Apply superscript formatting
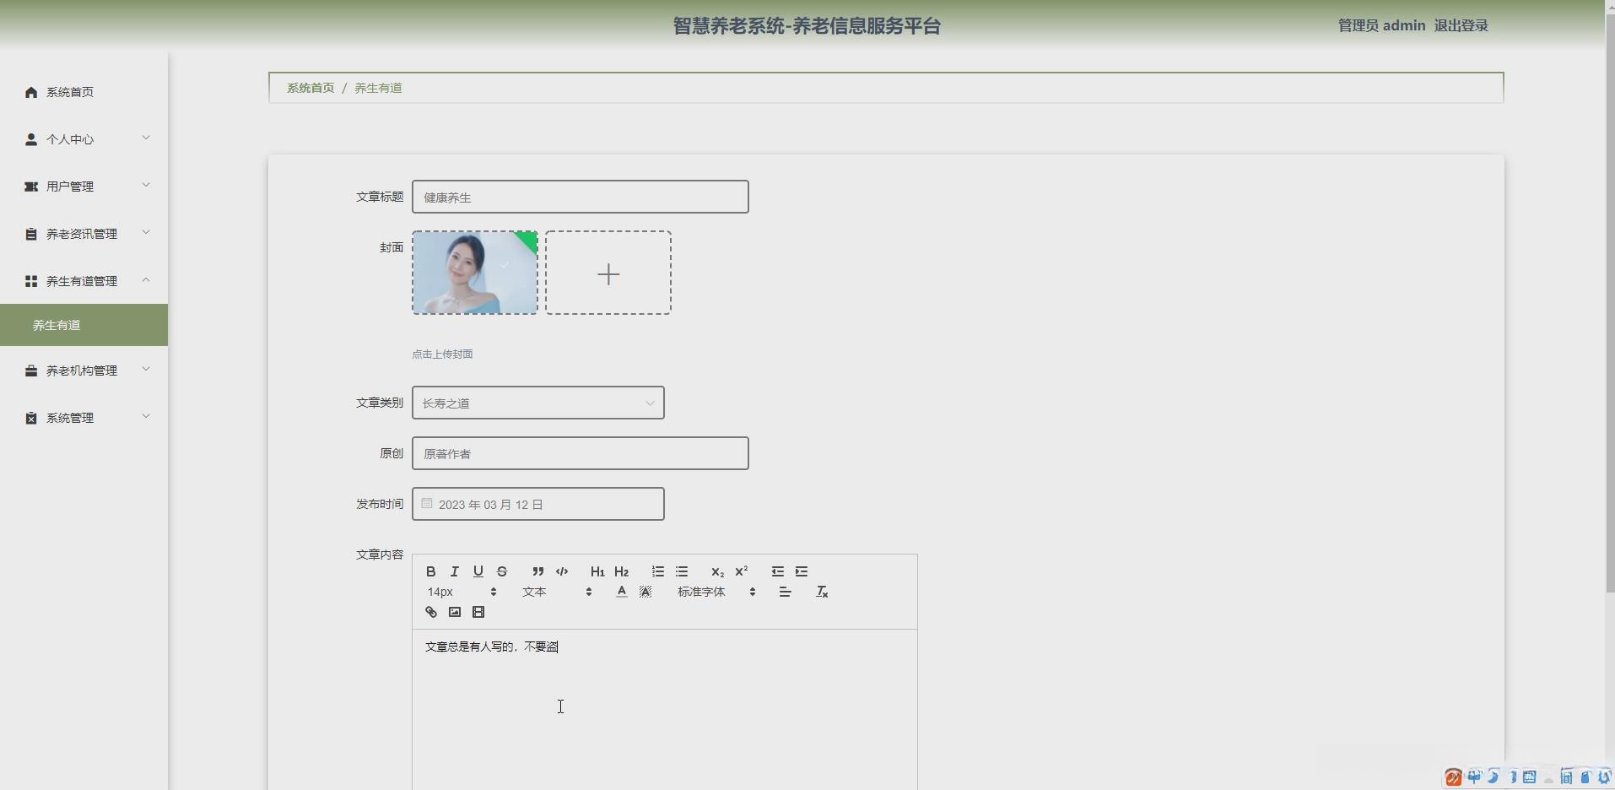 click(x=742, y=571)
